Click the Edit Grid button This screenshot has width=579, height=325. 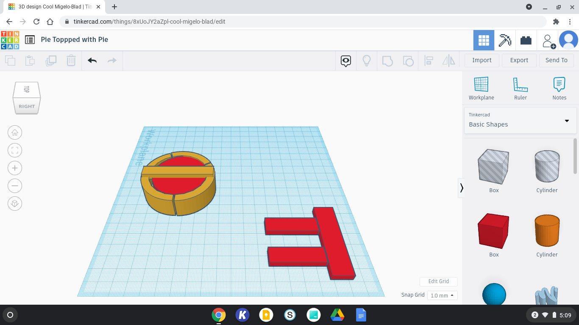439,281
